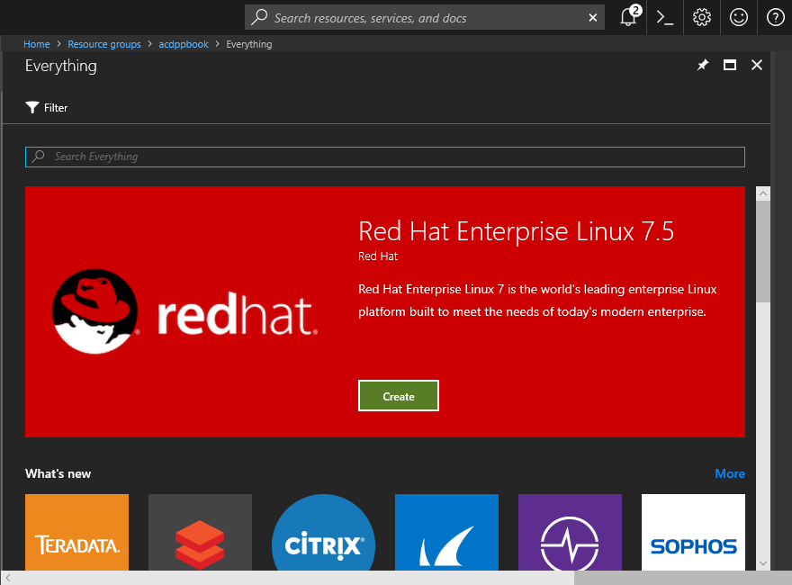Navigate to Resource groups breadcrumb
Screen dimensions: 792x585
tap(104, 44)
